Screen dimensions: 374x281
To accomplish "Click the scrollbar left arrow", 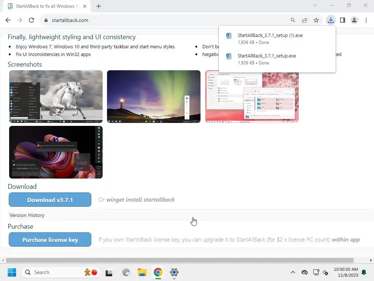I will [x=3, y=260].
